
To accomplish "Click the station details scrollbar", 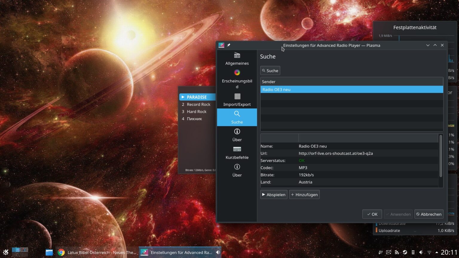I will (441, 156).
